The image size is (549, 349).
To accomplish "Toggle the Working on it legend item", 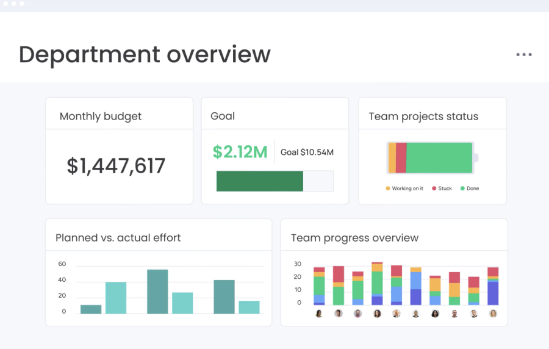I will 404,189.
